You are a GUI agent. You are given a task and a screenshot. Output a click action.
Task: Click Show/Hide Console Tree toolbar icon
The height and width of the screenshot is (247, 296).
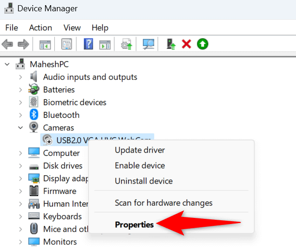coord(45,45)
